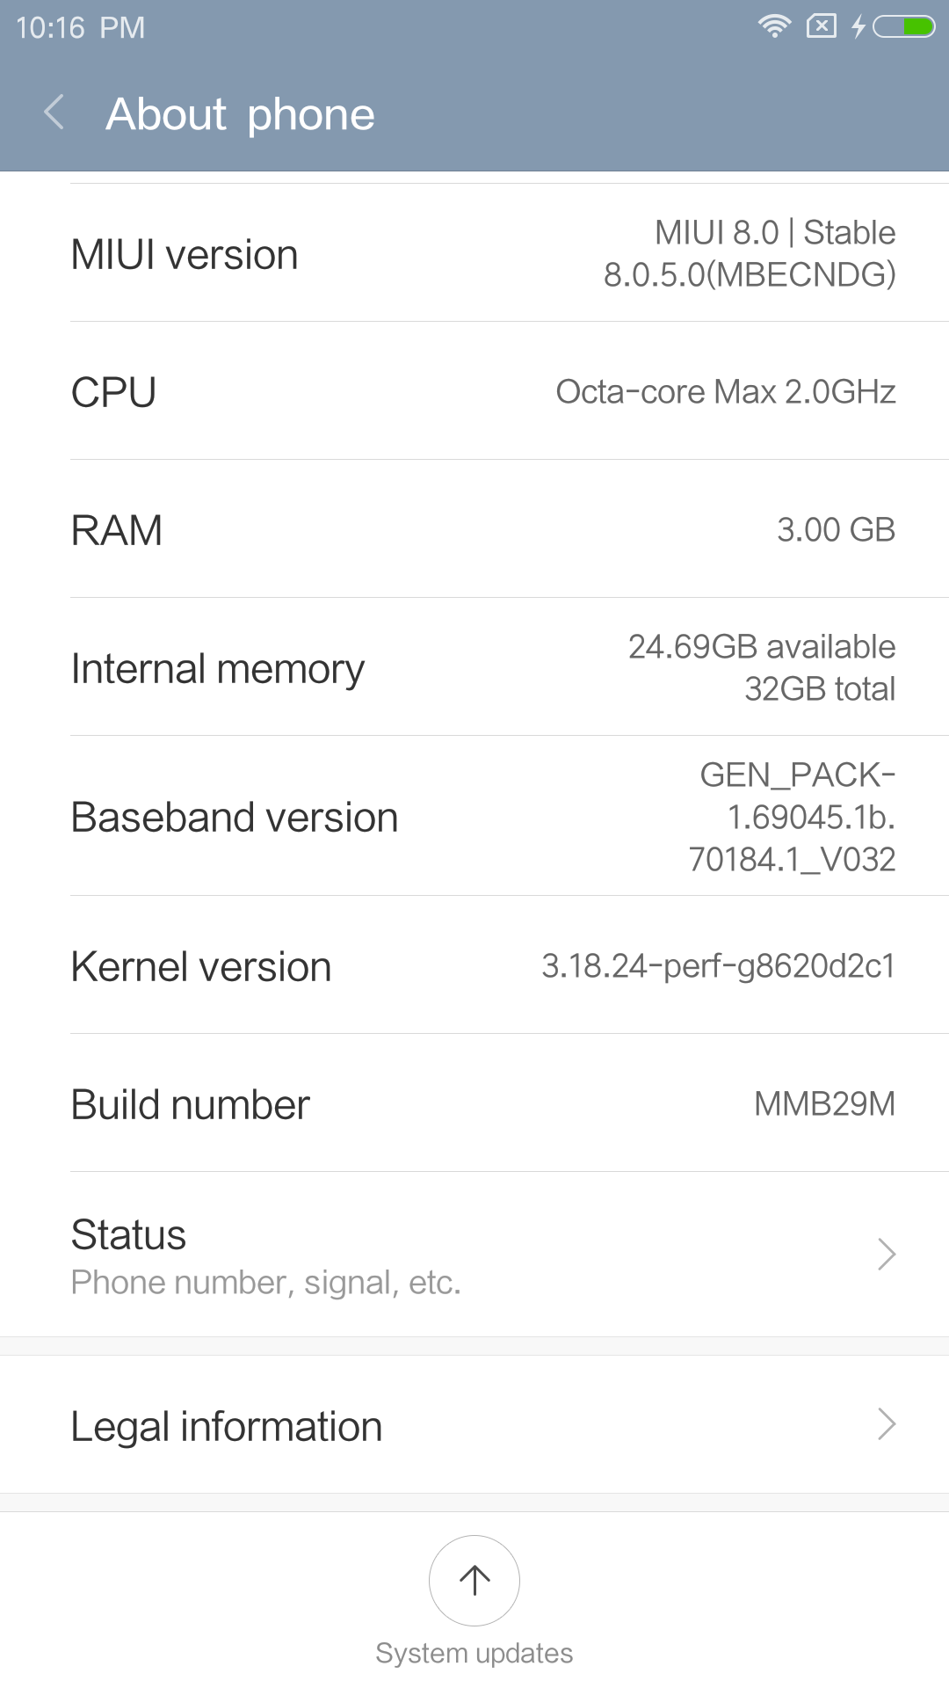This screenshot has height=1688, width=949.
Task: Tap the back arrow icon
Action: (54, 113)
